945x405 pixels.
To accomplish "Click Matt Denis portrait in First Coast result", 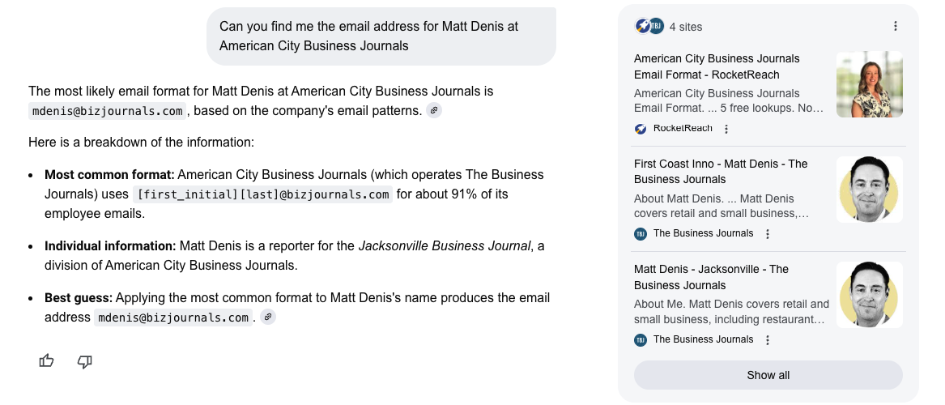I will (x=869, y=190).
